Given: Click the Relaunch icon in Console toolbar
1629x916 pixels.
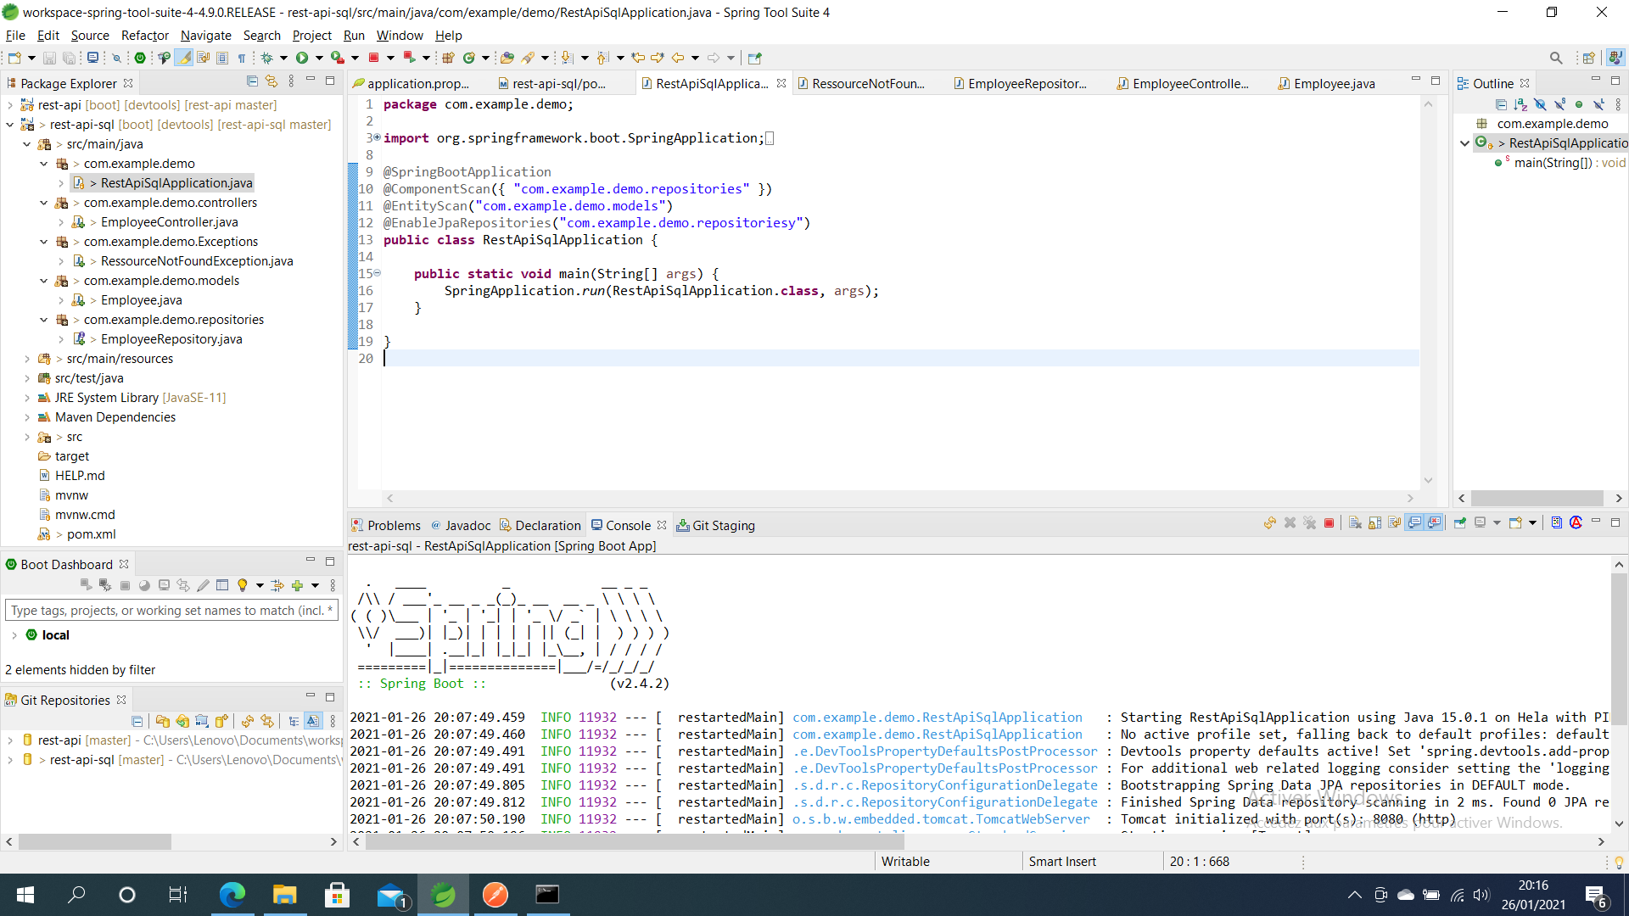Looking at the screenshot, I should pos(1270,522).
